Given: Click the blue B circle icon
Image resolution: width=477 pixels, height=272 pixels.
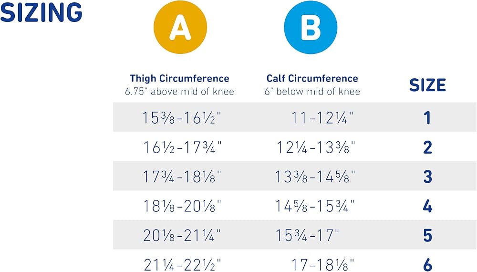Looking at the screenshot, I should coord(311,27).
